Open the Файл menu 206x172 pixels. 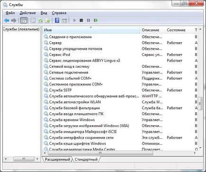click(10, 13)
